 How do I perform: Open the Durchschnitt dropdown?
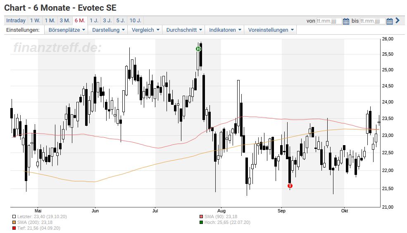[x=184, y=30]
